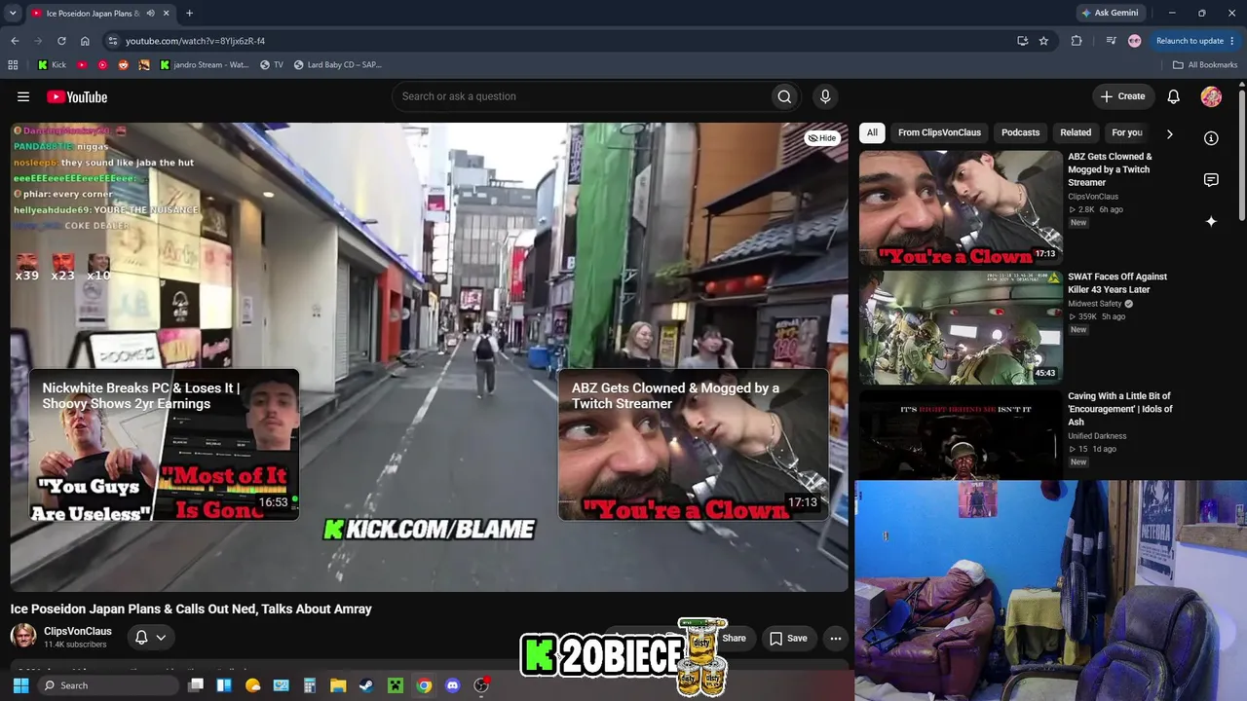
Task: Open the Chrome profile avatar
Action: 1134,41
